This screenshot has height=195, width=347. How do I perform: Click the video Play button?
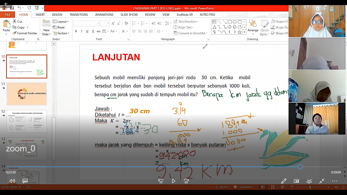tap(173, 181)
